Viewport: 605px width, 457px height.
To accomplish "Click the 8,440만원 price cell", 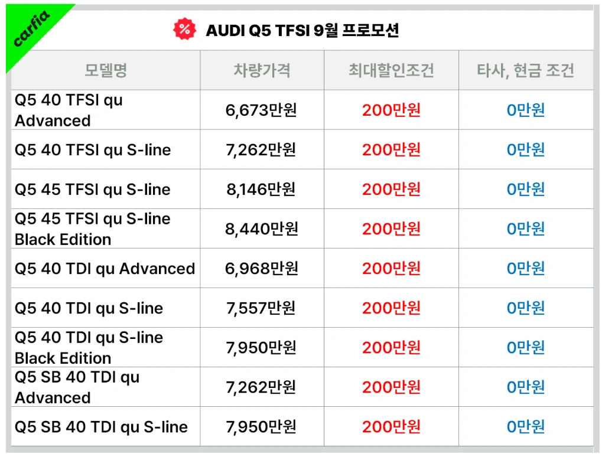I will [x=261, y=229].
